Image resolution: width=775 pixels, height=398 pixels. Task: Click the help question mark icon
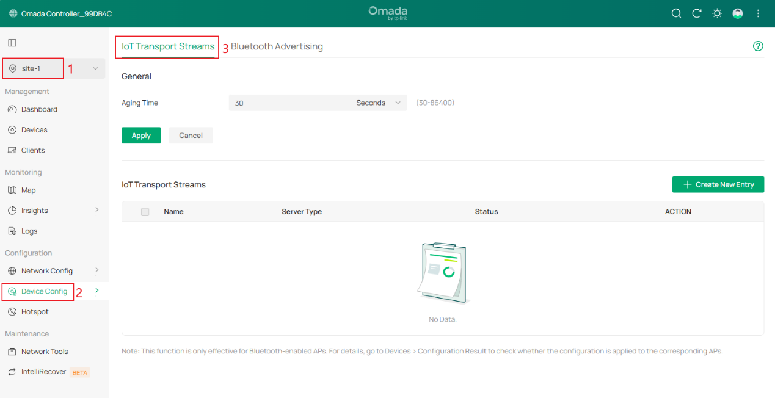(758, 46)
